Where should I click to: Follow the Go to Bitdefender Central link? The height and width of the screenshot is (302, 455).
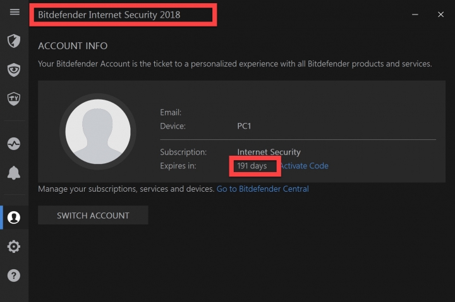[x=263, y=189]
